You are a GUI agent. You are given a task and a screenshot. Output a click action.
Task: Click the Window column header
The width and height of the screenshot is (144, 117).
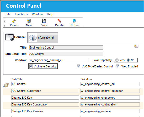[87, 79]
